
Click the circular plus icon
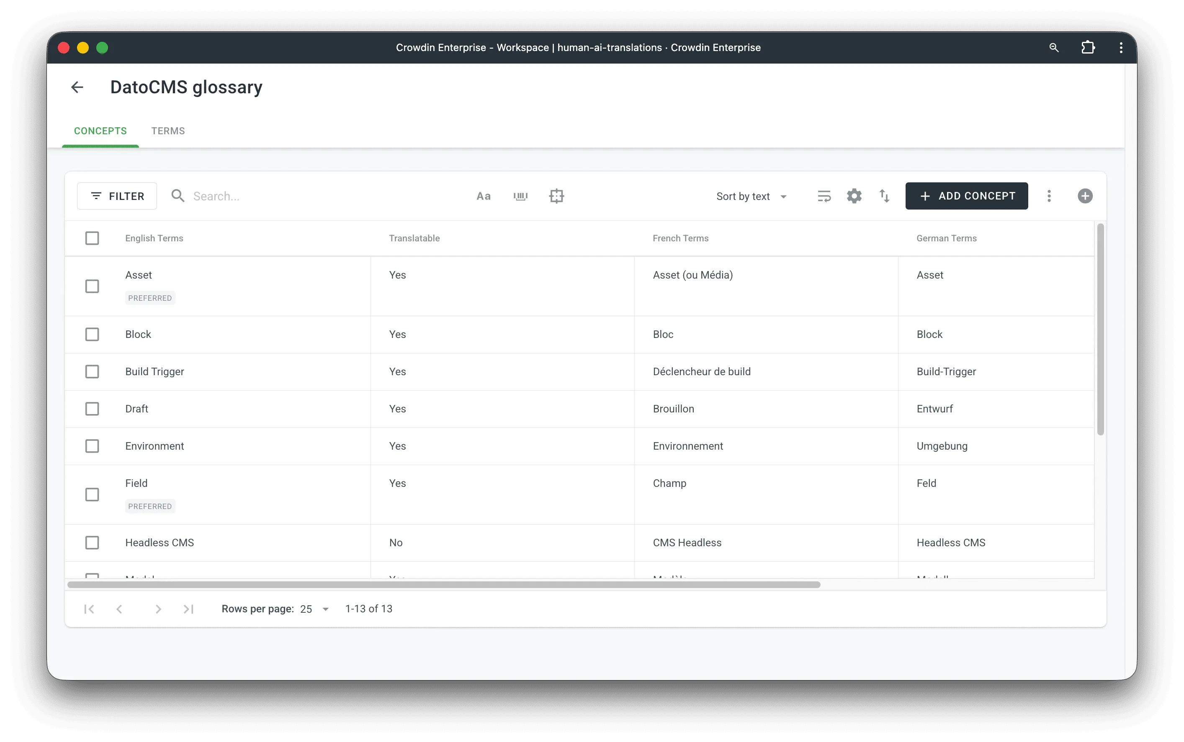click(1085, 196)
